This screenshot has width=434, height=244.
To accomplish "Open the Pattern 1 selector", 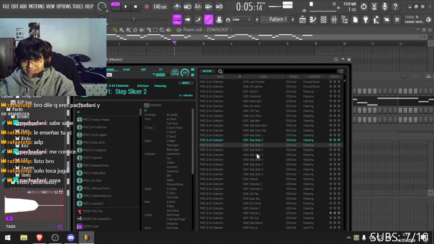I will (x=278, y=20).
